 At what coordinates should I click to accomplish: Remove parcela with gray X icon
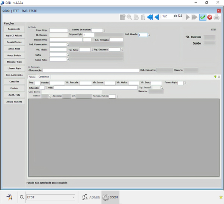(219, 77)
